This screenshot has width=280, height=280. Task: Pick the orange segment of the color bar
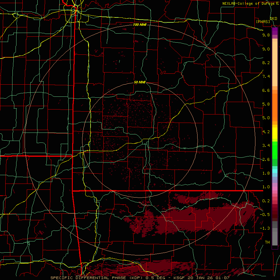[x=275, y=107]
